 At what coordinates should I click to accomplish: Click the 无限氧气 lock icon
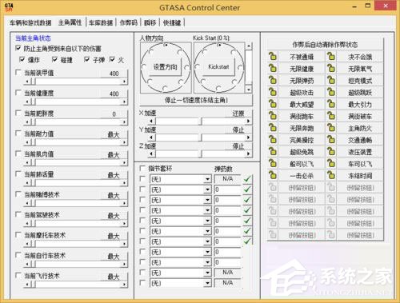tap(331, 69)
